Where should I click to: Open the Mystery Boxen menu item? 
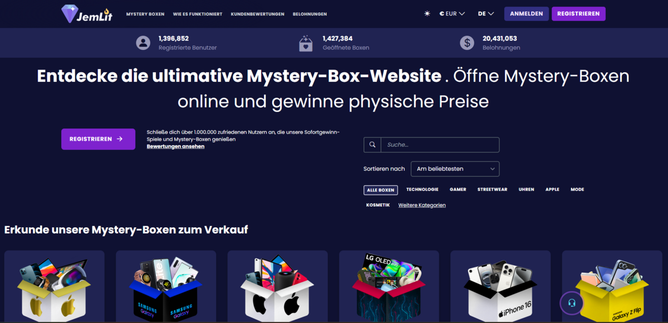(145, 14)
